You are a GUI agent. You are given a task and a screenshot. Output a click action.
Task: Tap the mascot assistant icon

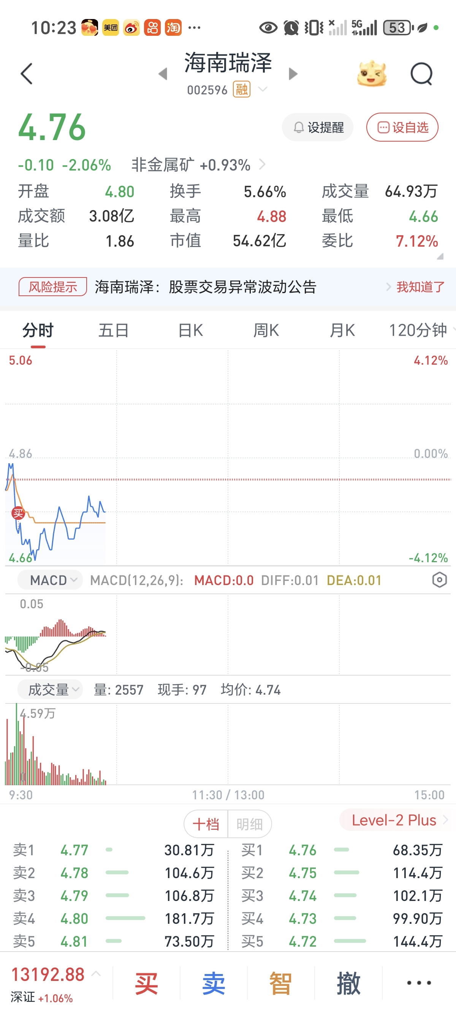click(371, 73)
